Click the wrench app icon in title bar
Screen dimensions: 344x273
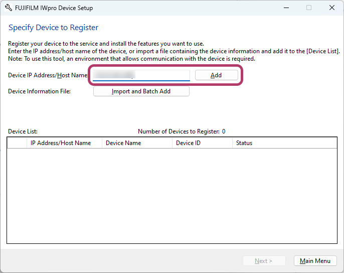tap(9, 8)
